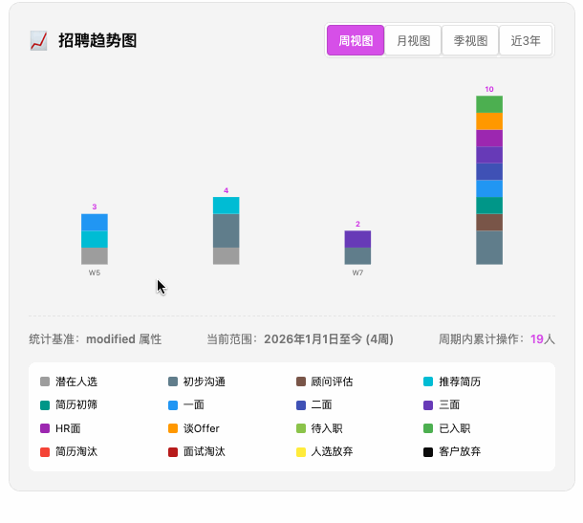583x523 pixels.
Task: Switch to 近3年 view
Action: (526, 41)
